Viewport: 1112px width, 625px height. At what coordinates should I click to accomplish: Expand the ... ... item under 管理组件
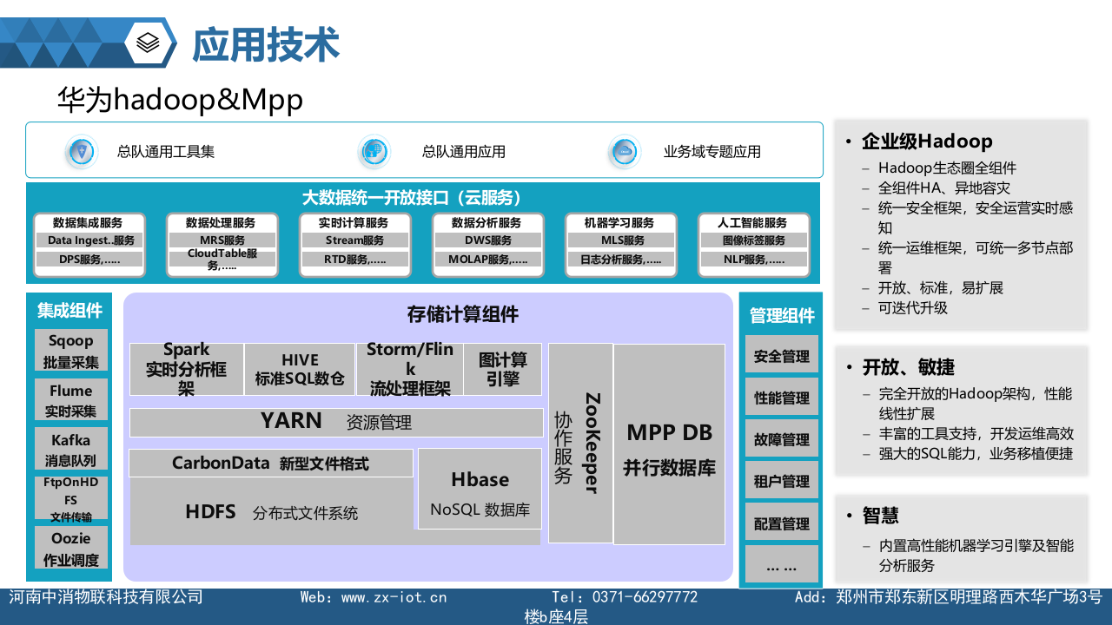(x=781, y=563)
